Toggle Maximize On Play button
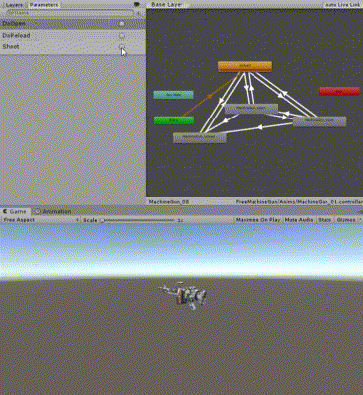Image resolution: width=363 pixels, height=395 pixels. tap(258, 220)
